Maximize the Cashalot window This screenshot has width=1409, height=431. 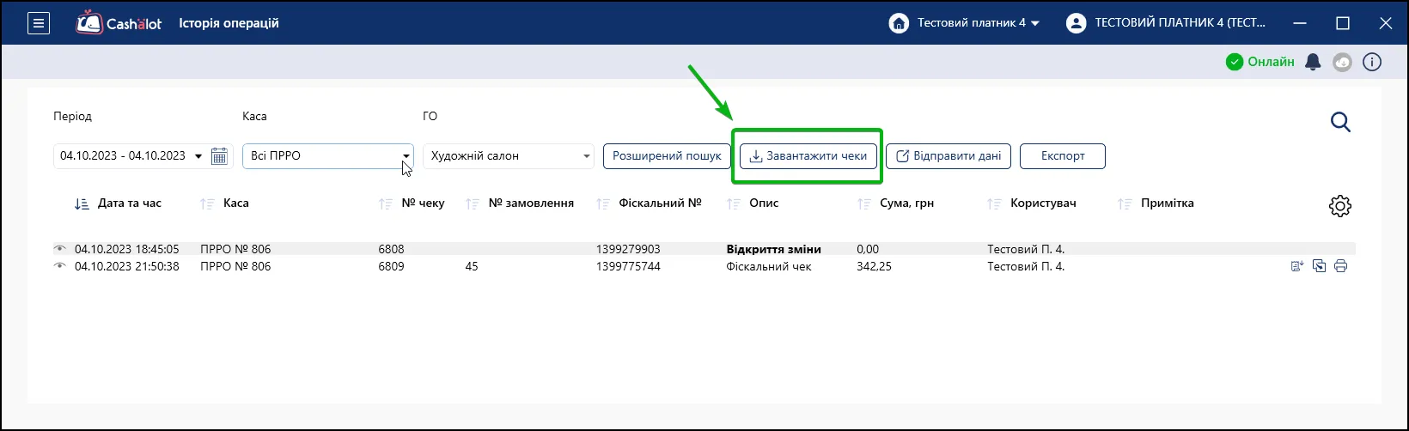pyautogui.click(x=1343, y=23)
